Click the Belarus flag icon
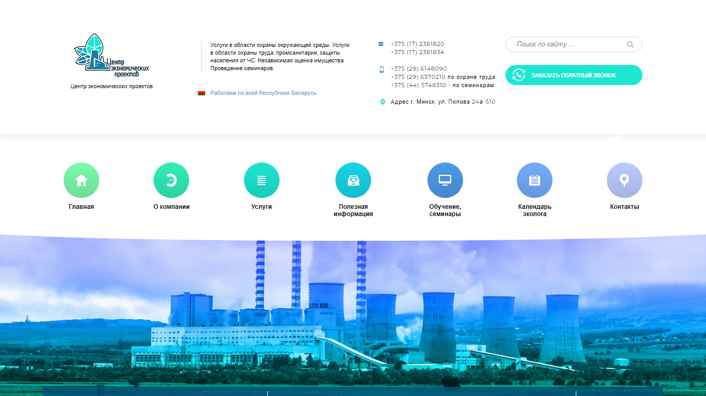This screenshot has height=396, width=706. pos(202,93)
